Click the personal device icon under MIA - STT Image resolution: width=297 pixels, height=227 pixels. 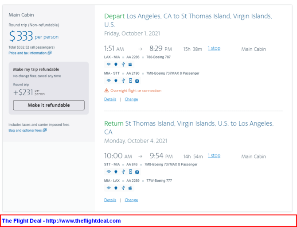pyautogui.click(x=130, y=81)
